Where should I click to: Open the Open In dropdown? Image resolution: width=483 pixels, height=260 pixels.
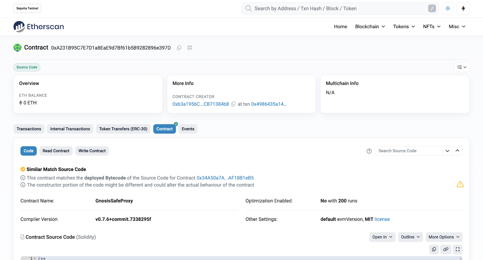pos(382,237)
